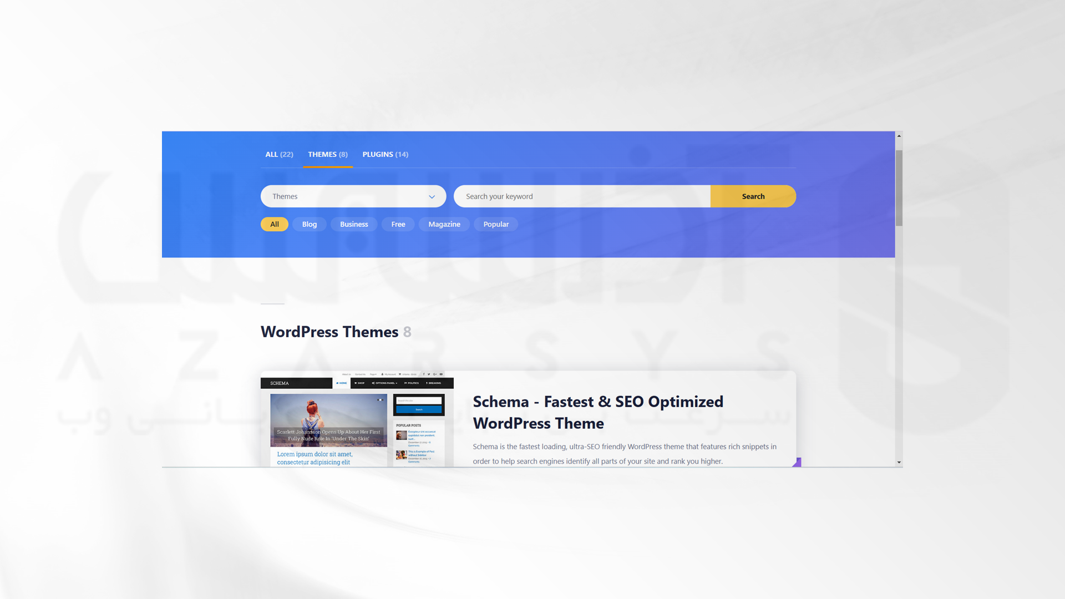Screen dimensions: 1065x599
Task: Expand the search keyword input field
Action: [x=582, y=196]
